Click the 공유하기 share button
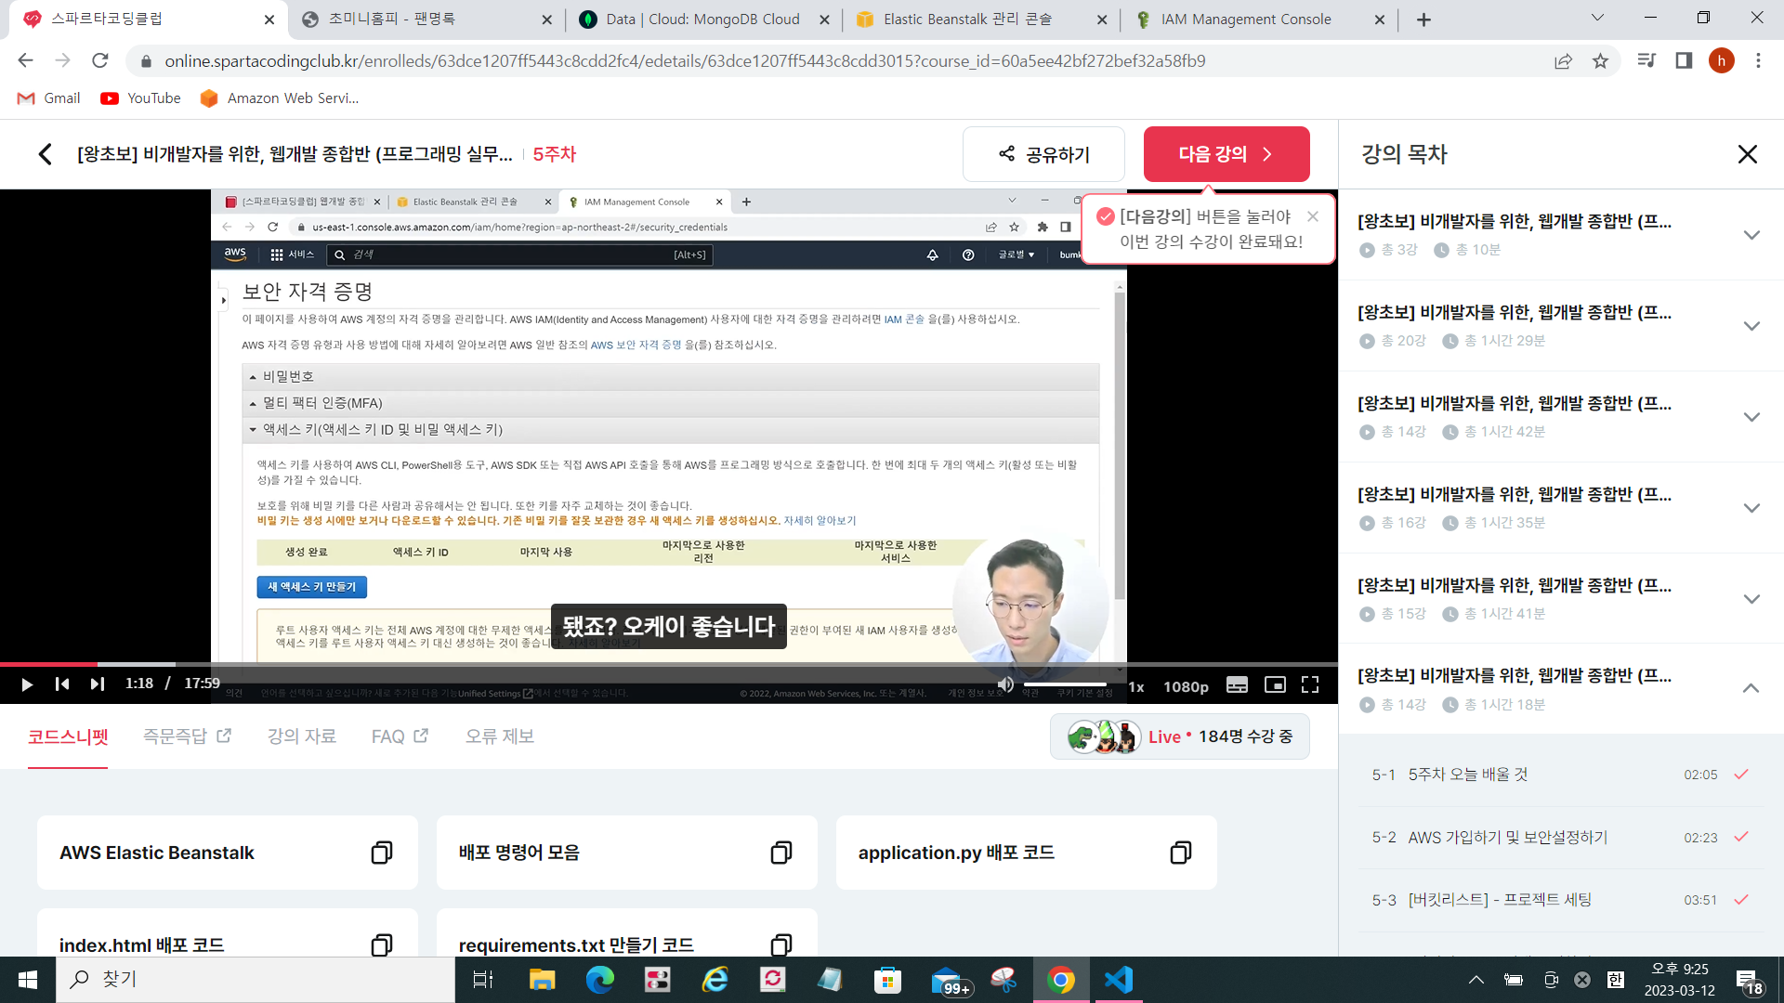 coord(1043,154)
